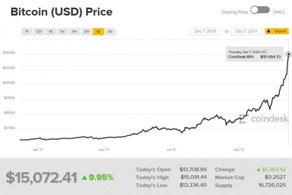Screen dimensions: 292x195
Task: Switch to the 3m range
Action: [87, 32]
